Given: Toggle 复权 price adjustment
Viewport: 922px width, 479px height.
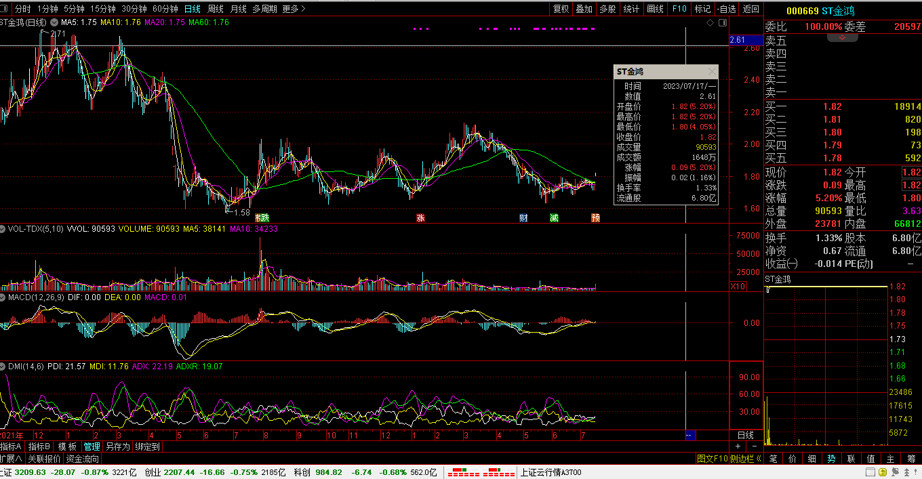Looking at the screenshot, I should point(561,9).
